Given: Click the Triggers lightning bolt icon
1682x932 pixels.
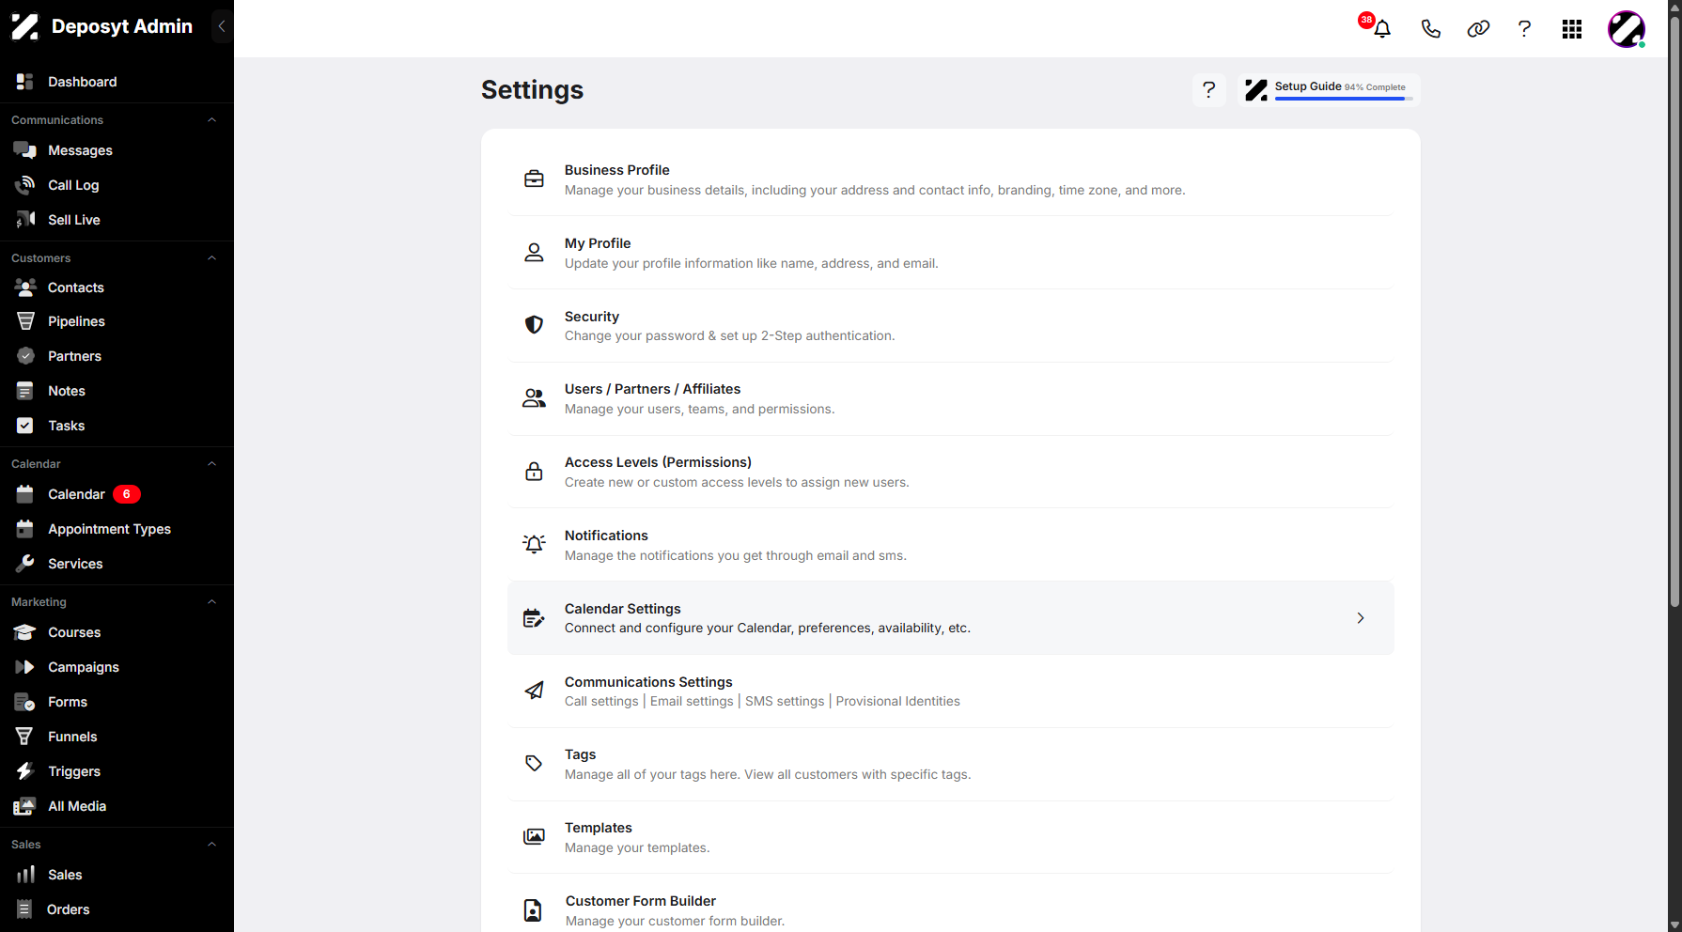Looking at the screenshot, I should [25, 771].
